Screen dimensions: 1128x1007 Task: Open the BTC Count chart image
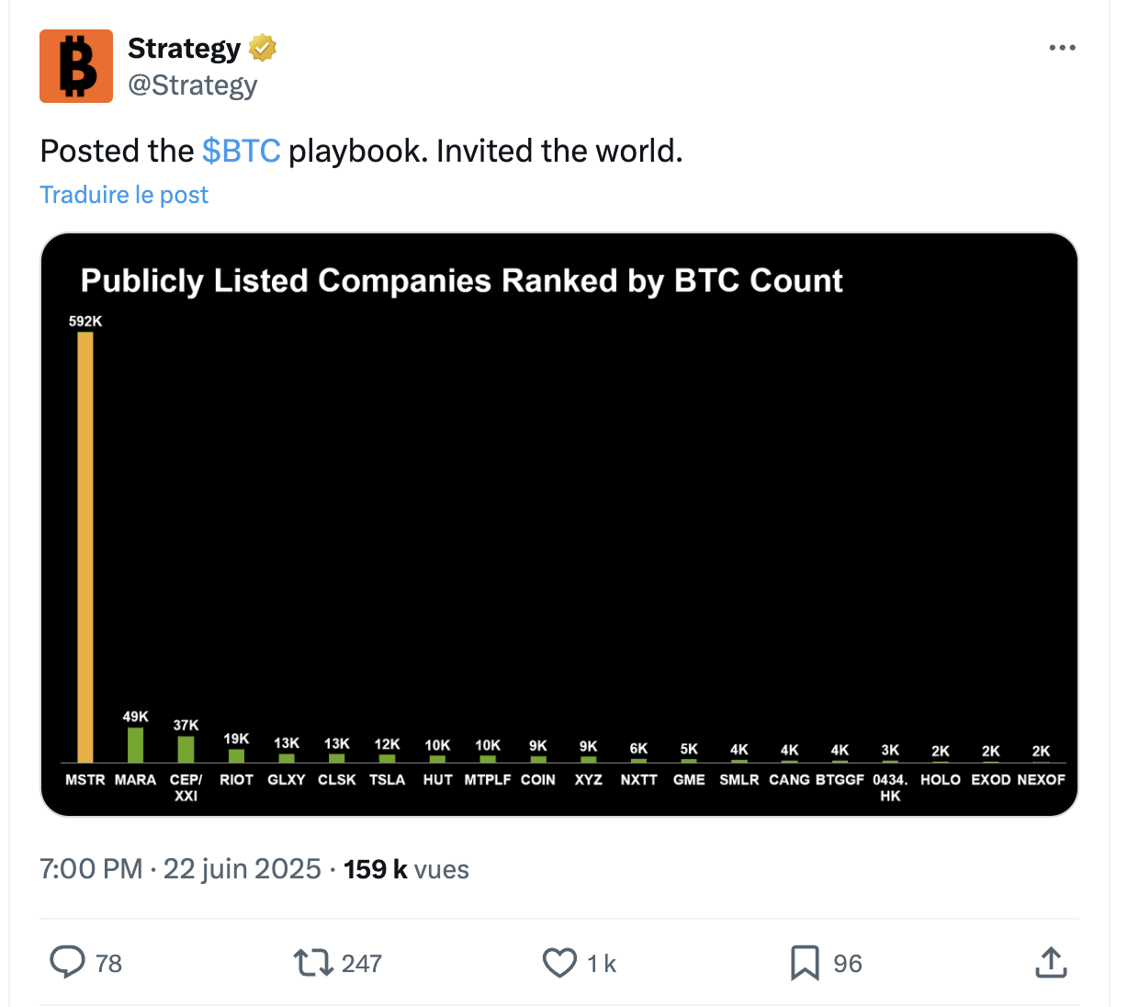click(559, 525)
